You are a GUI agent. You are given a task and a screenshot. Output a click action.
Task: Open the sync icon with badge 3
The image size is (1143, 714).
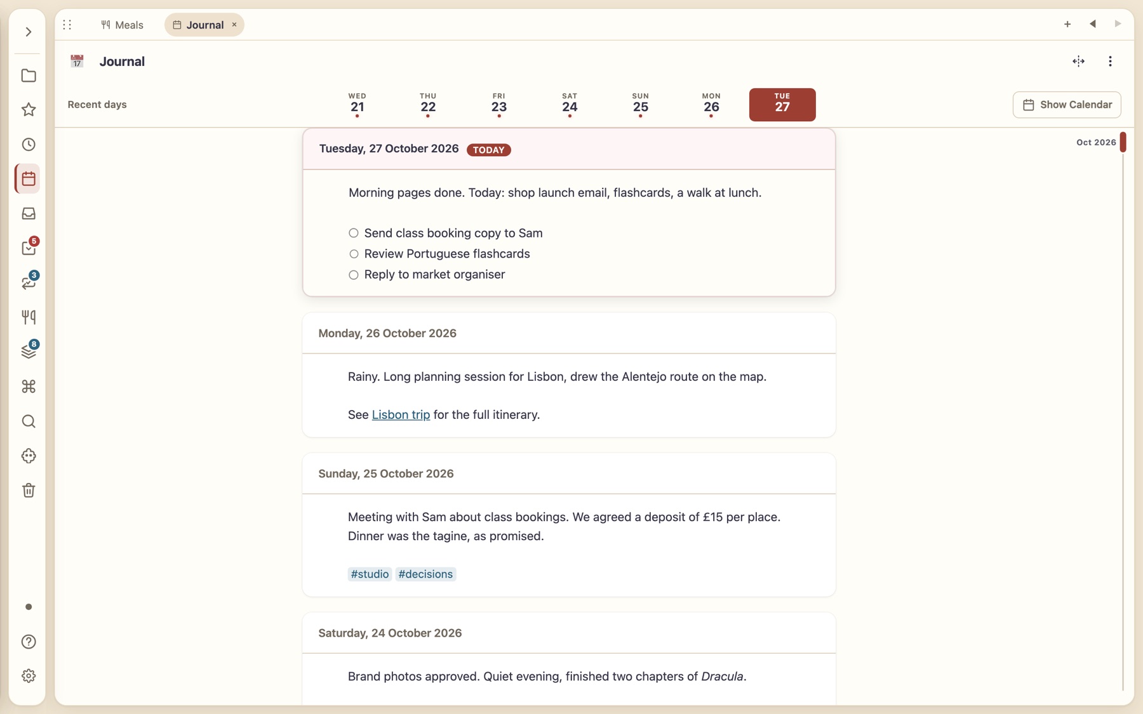tap(29, 282)
